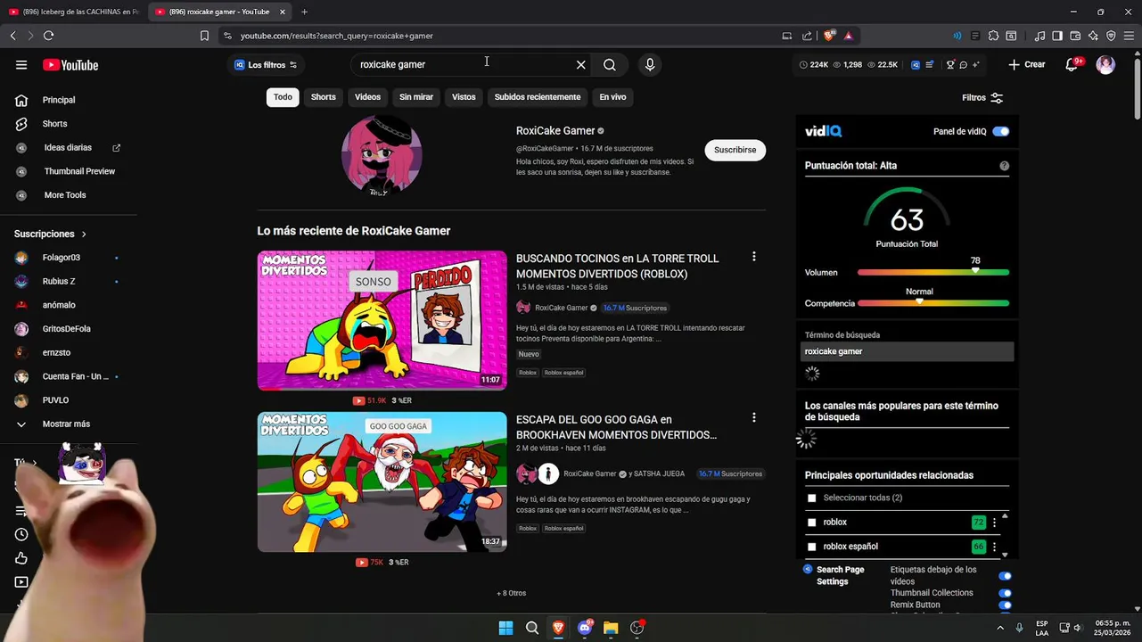Click the magnifier search button
The image size is (1142, 642).
pos(610,64)
